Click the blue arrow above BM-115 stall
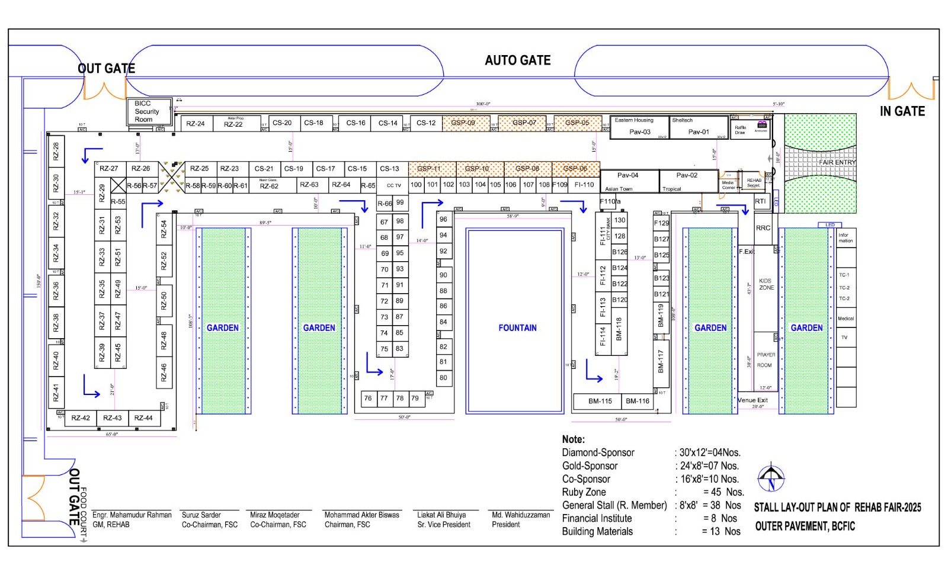This screenshot has height=575, width=948. (x=593, y=371)
